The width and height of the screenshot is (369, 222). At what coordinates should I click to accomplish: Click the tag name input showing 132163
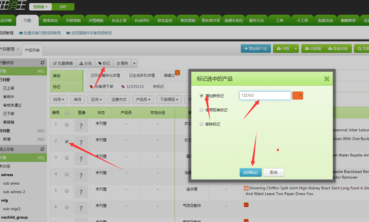point(265,96)
